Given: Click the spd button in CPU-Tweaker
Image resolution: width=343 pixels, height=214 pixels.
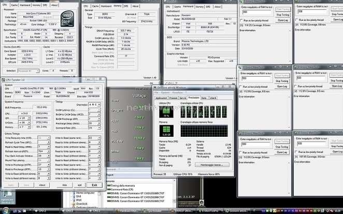Looking at the screenshot, I should click(x=80, y=185).
